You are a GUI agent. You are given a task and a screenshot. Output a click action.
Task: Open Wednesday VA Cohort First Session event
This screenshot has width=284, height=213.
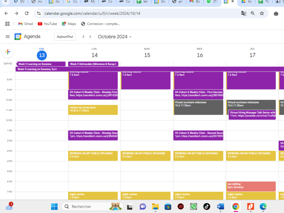tap(198, 95)
